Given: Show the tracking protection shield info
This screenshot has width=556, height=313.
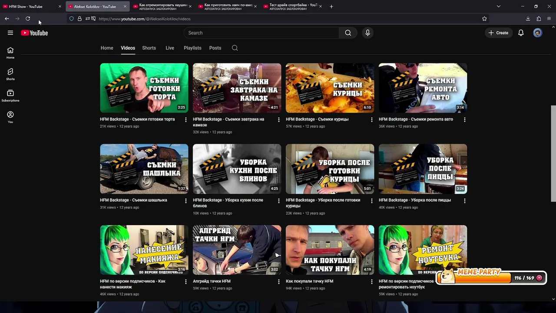Looking at the screenshot, I should pos(72,19).
